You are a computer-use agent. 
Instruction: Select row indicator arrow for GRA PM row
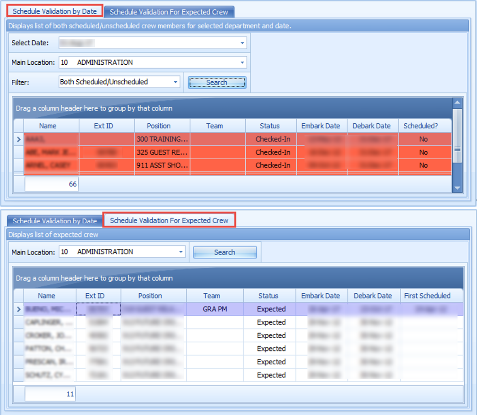(x=19, y=309)
